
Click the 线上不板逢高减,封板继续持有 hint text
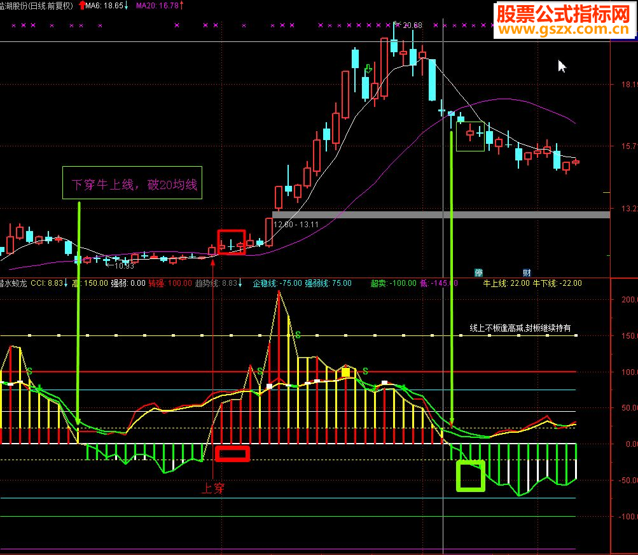pyautogui.click(x=520, y=328)
